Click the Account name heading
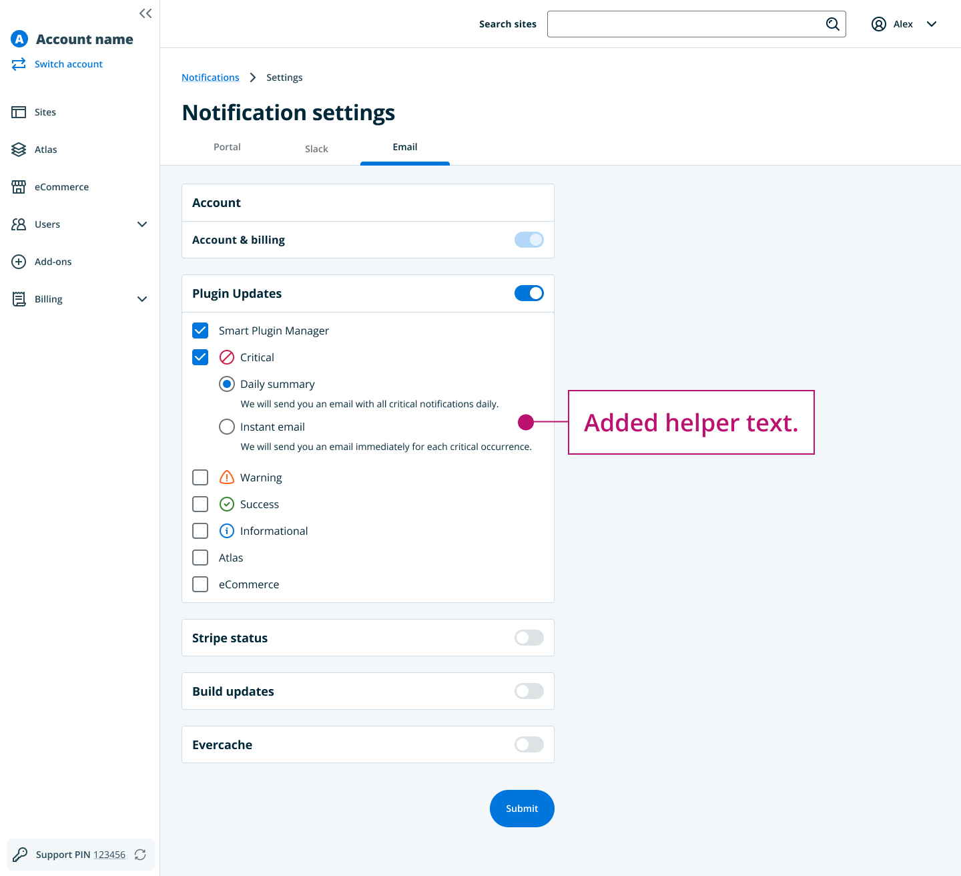 point(85,39)
